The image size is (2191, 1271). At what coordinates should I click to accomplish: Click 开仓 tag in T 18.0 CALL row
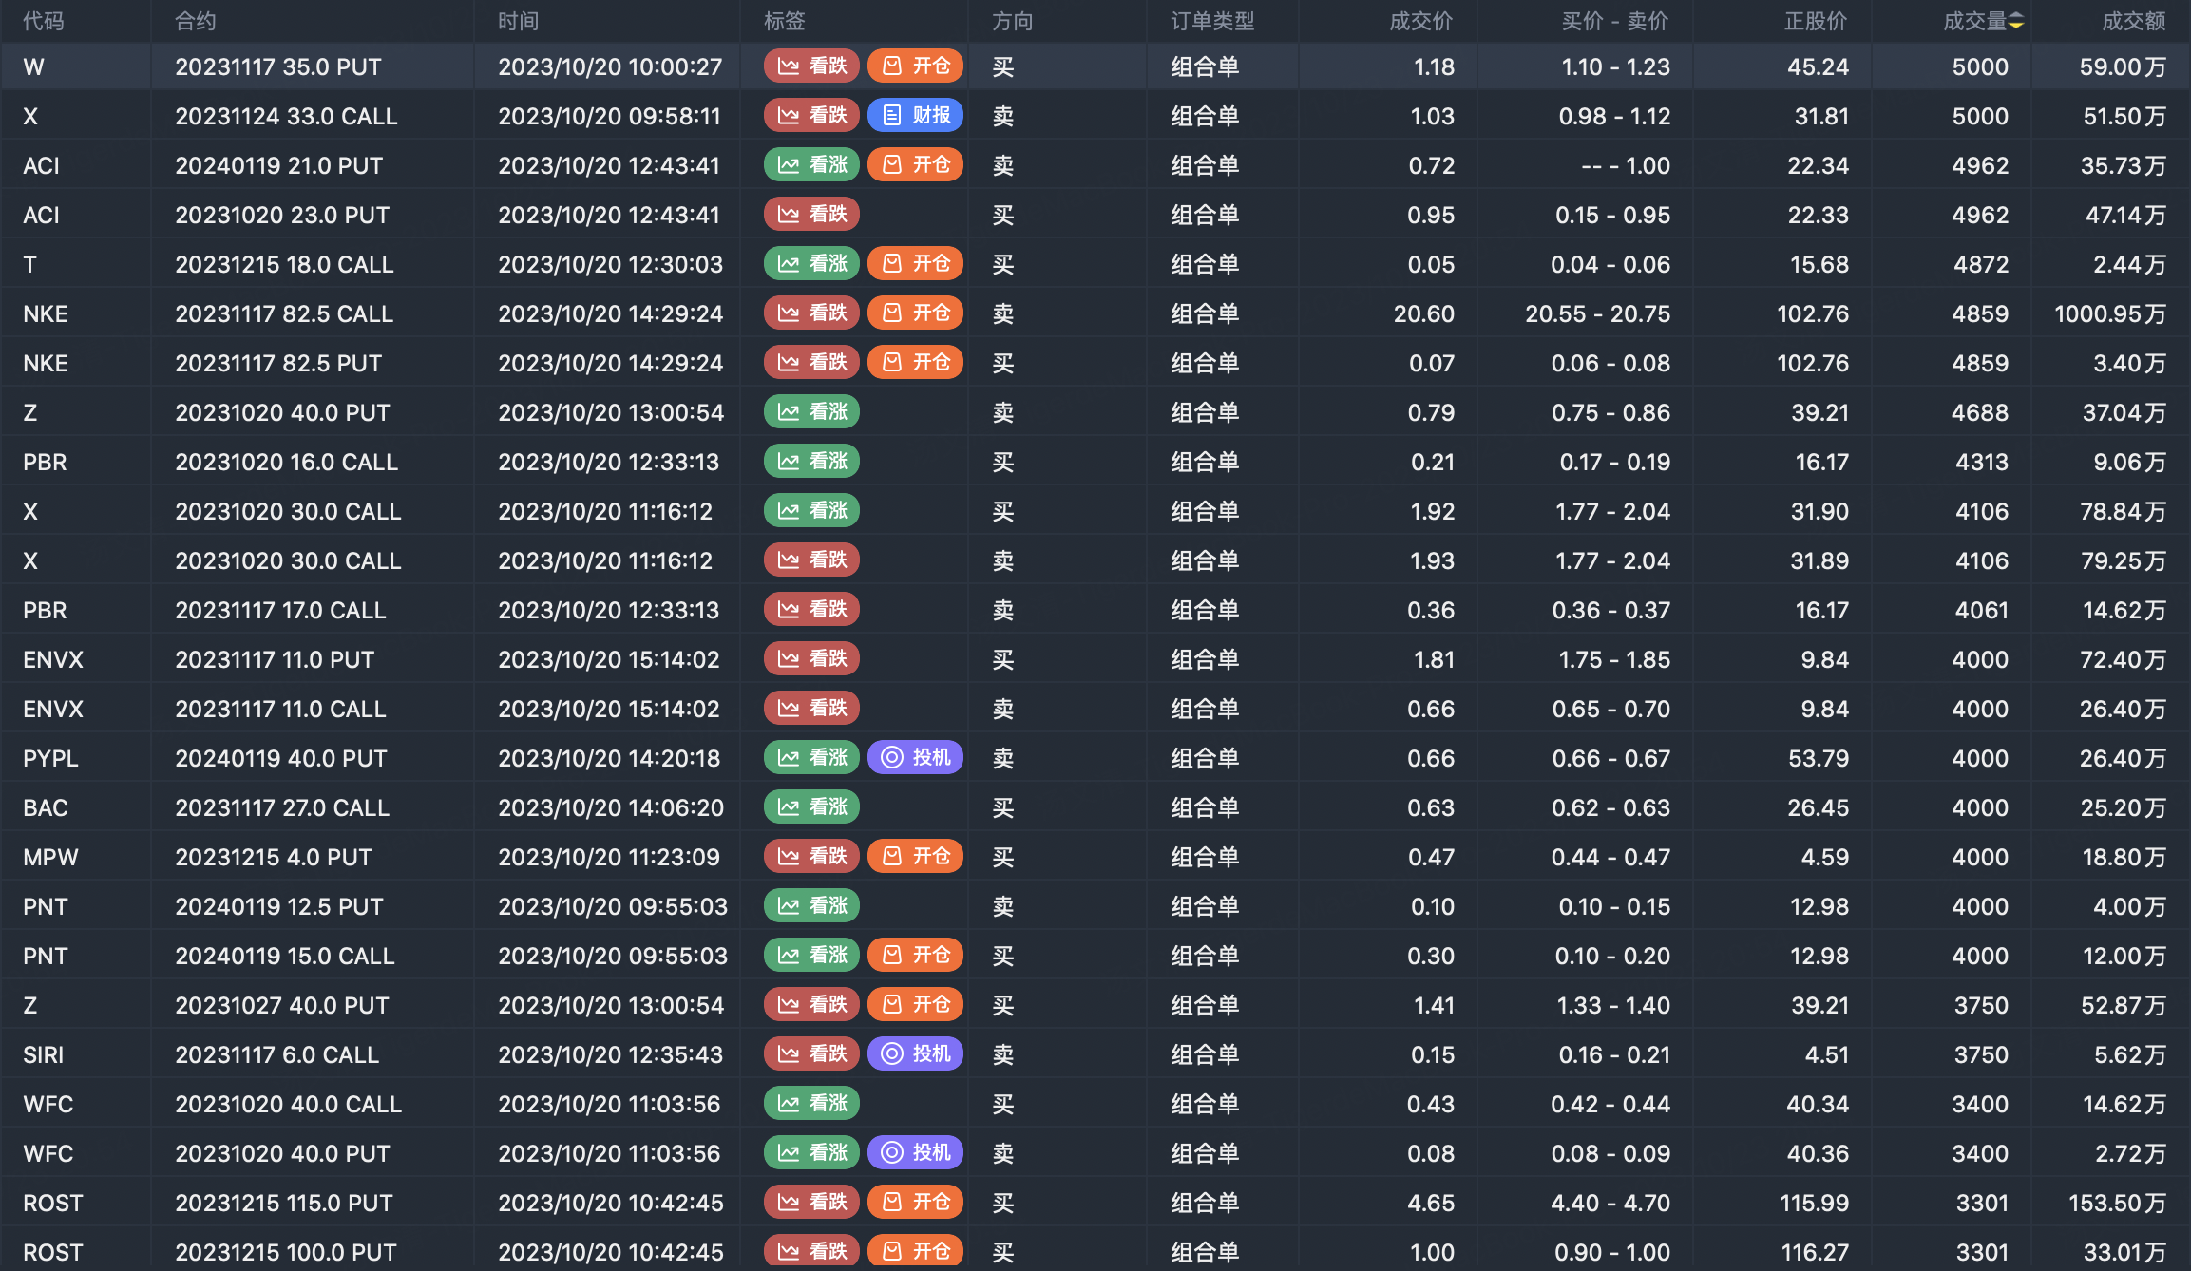[x=915, y=264]
